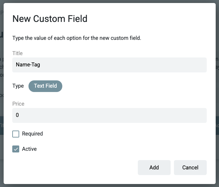
Task: Click the "Type" label beside the chip
Action: [x=18, y=86]
